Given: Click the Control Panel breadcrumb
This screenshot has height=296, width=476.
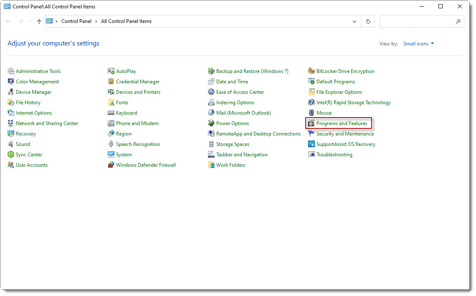Looking at the screenshot, I should click(x=76, y=21).
